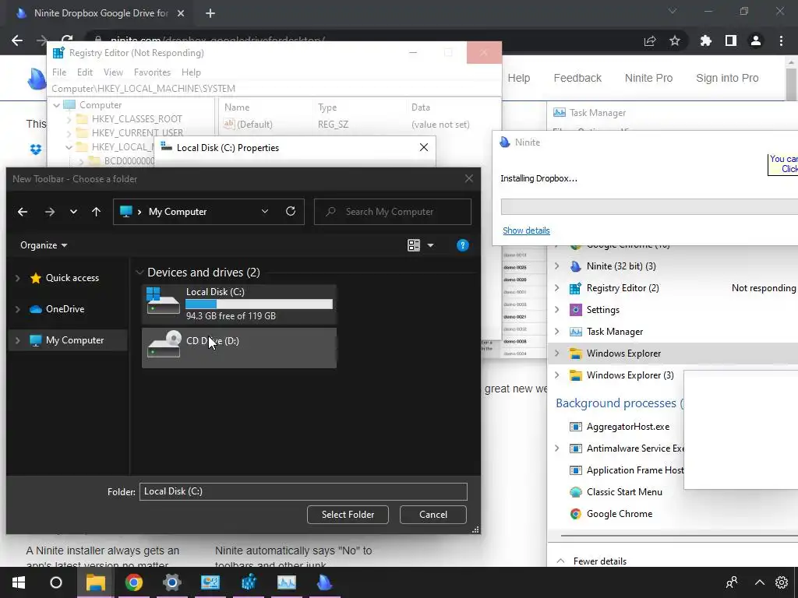Select the (Default) registry value
798x598 pixels.
[x=255, y=124]
